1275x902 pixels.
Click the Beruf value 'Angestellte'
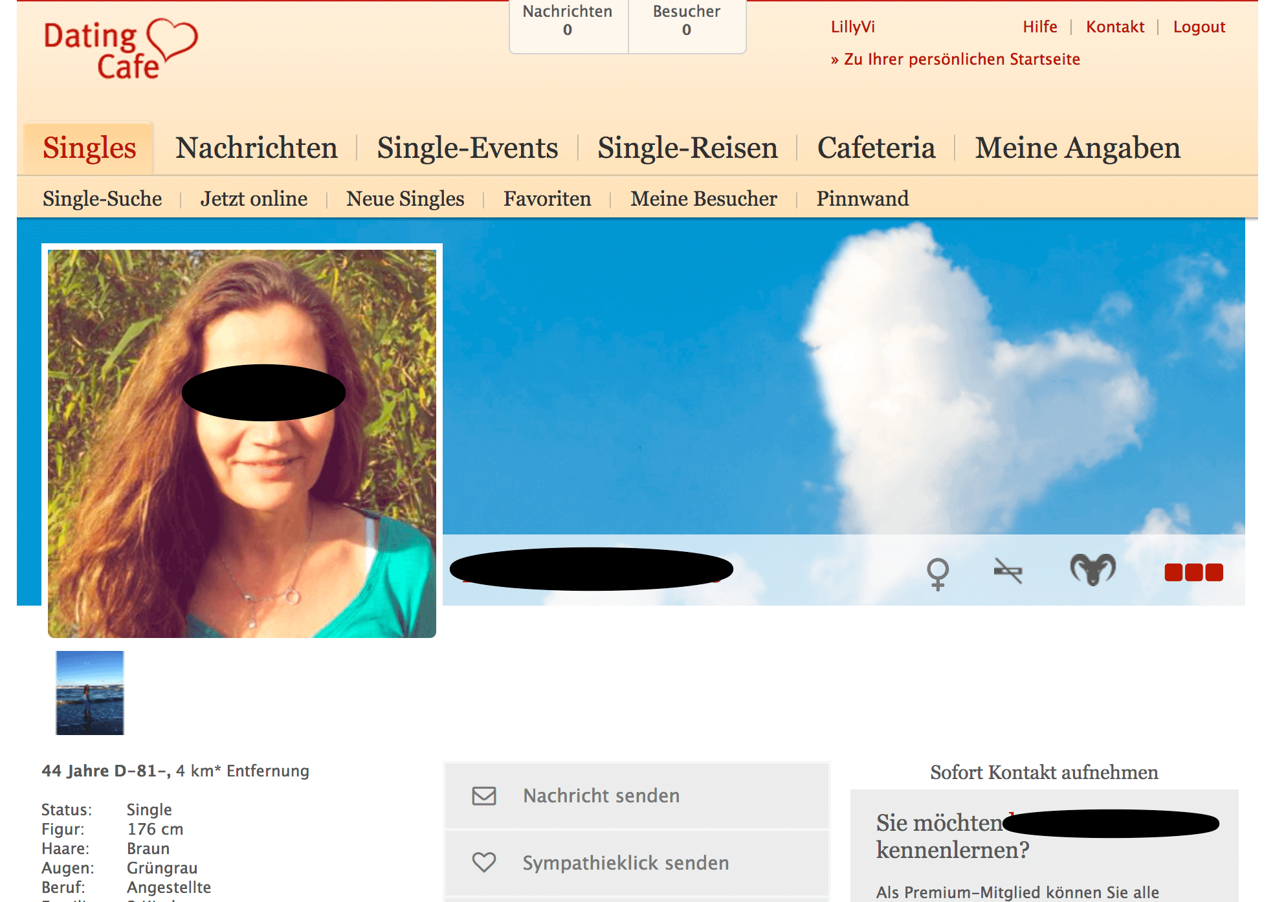(169, 888)
